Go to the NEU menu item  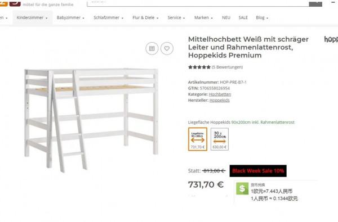pyautogui.click(x=226, y=17)
